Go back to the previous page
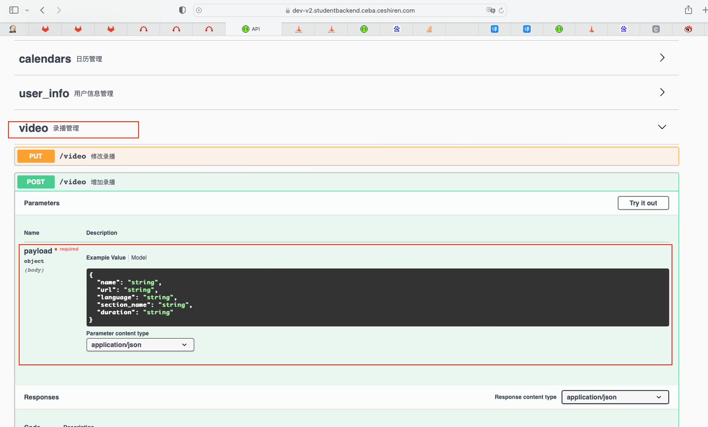Screen dimensions: 708x427 click(42, 10)
